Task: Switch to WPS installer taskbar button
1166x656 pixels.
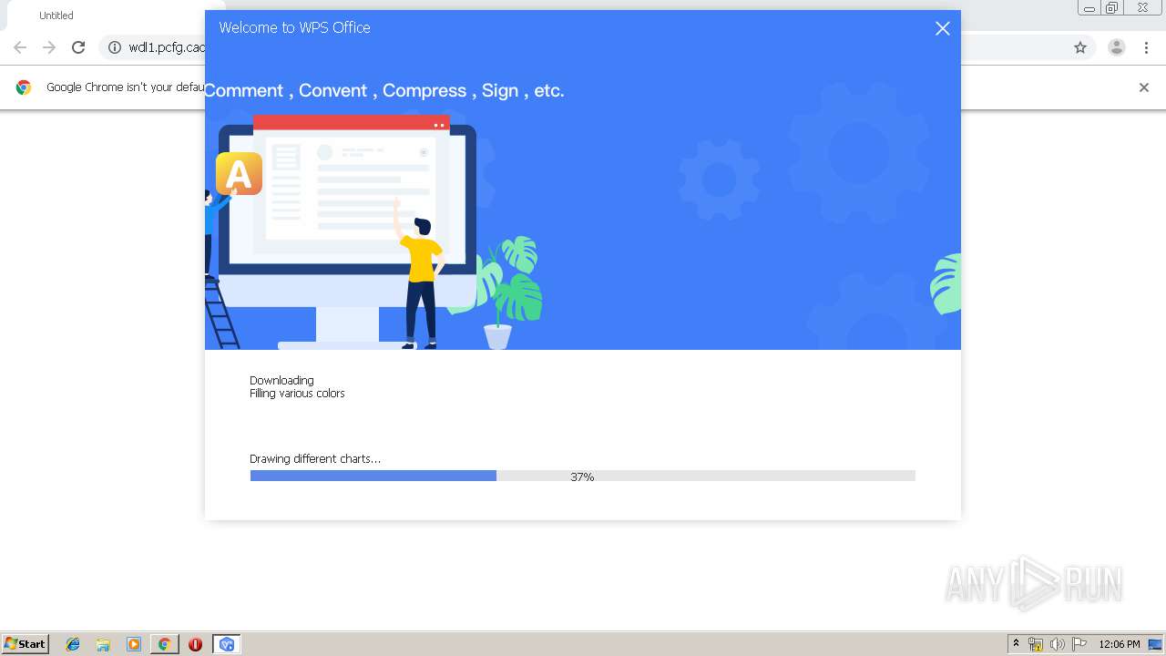Action: (x=226, y=644)
